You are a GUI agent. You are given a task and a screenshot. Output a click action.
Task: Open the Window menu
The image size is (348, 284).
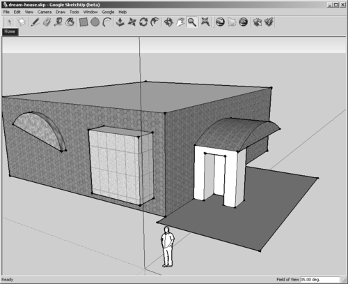click(90, 12)
